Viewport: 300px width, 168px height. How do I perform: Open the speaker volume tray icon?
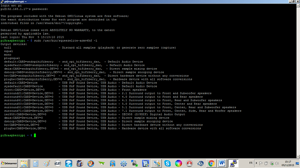(277, 163)
